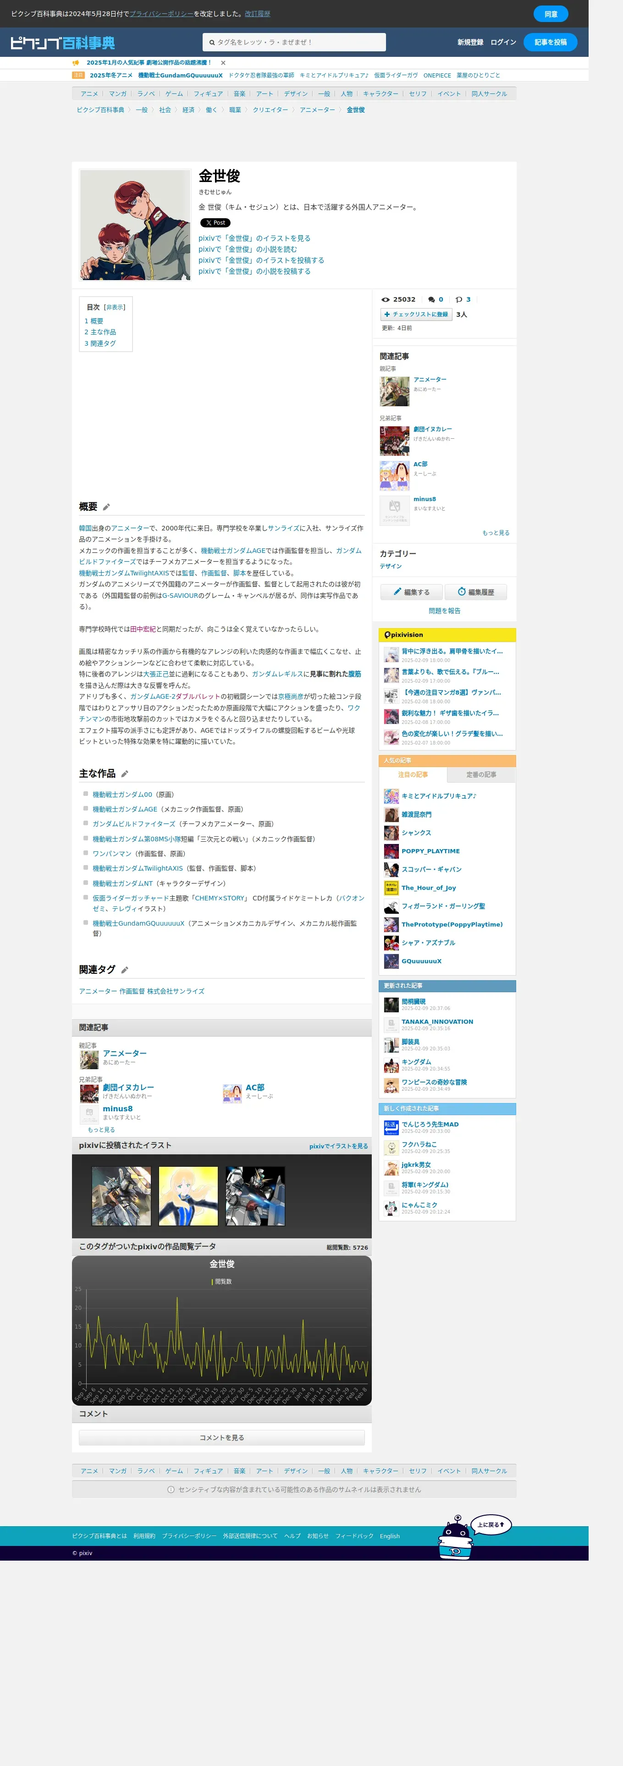Jump to 1 概要 in the table of contents
Viewport: 623px width, 1766px height.
(x=94, y=321)
